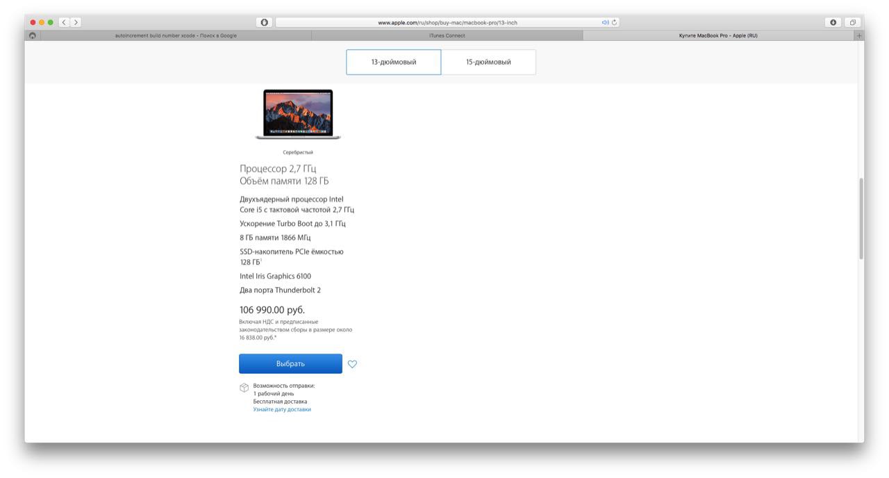Viewport: 889px width, 478px height.
Task: Switch to autoincrement build number xcode tab
Action: coord(176,35)
